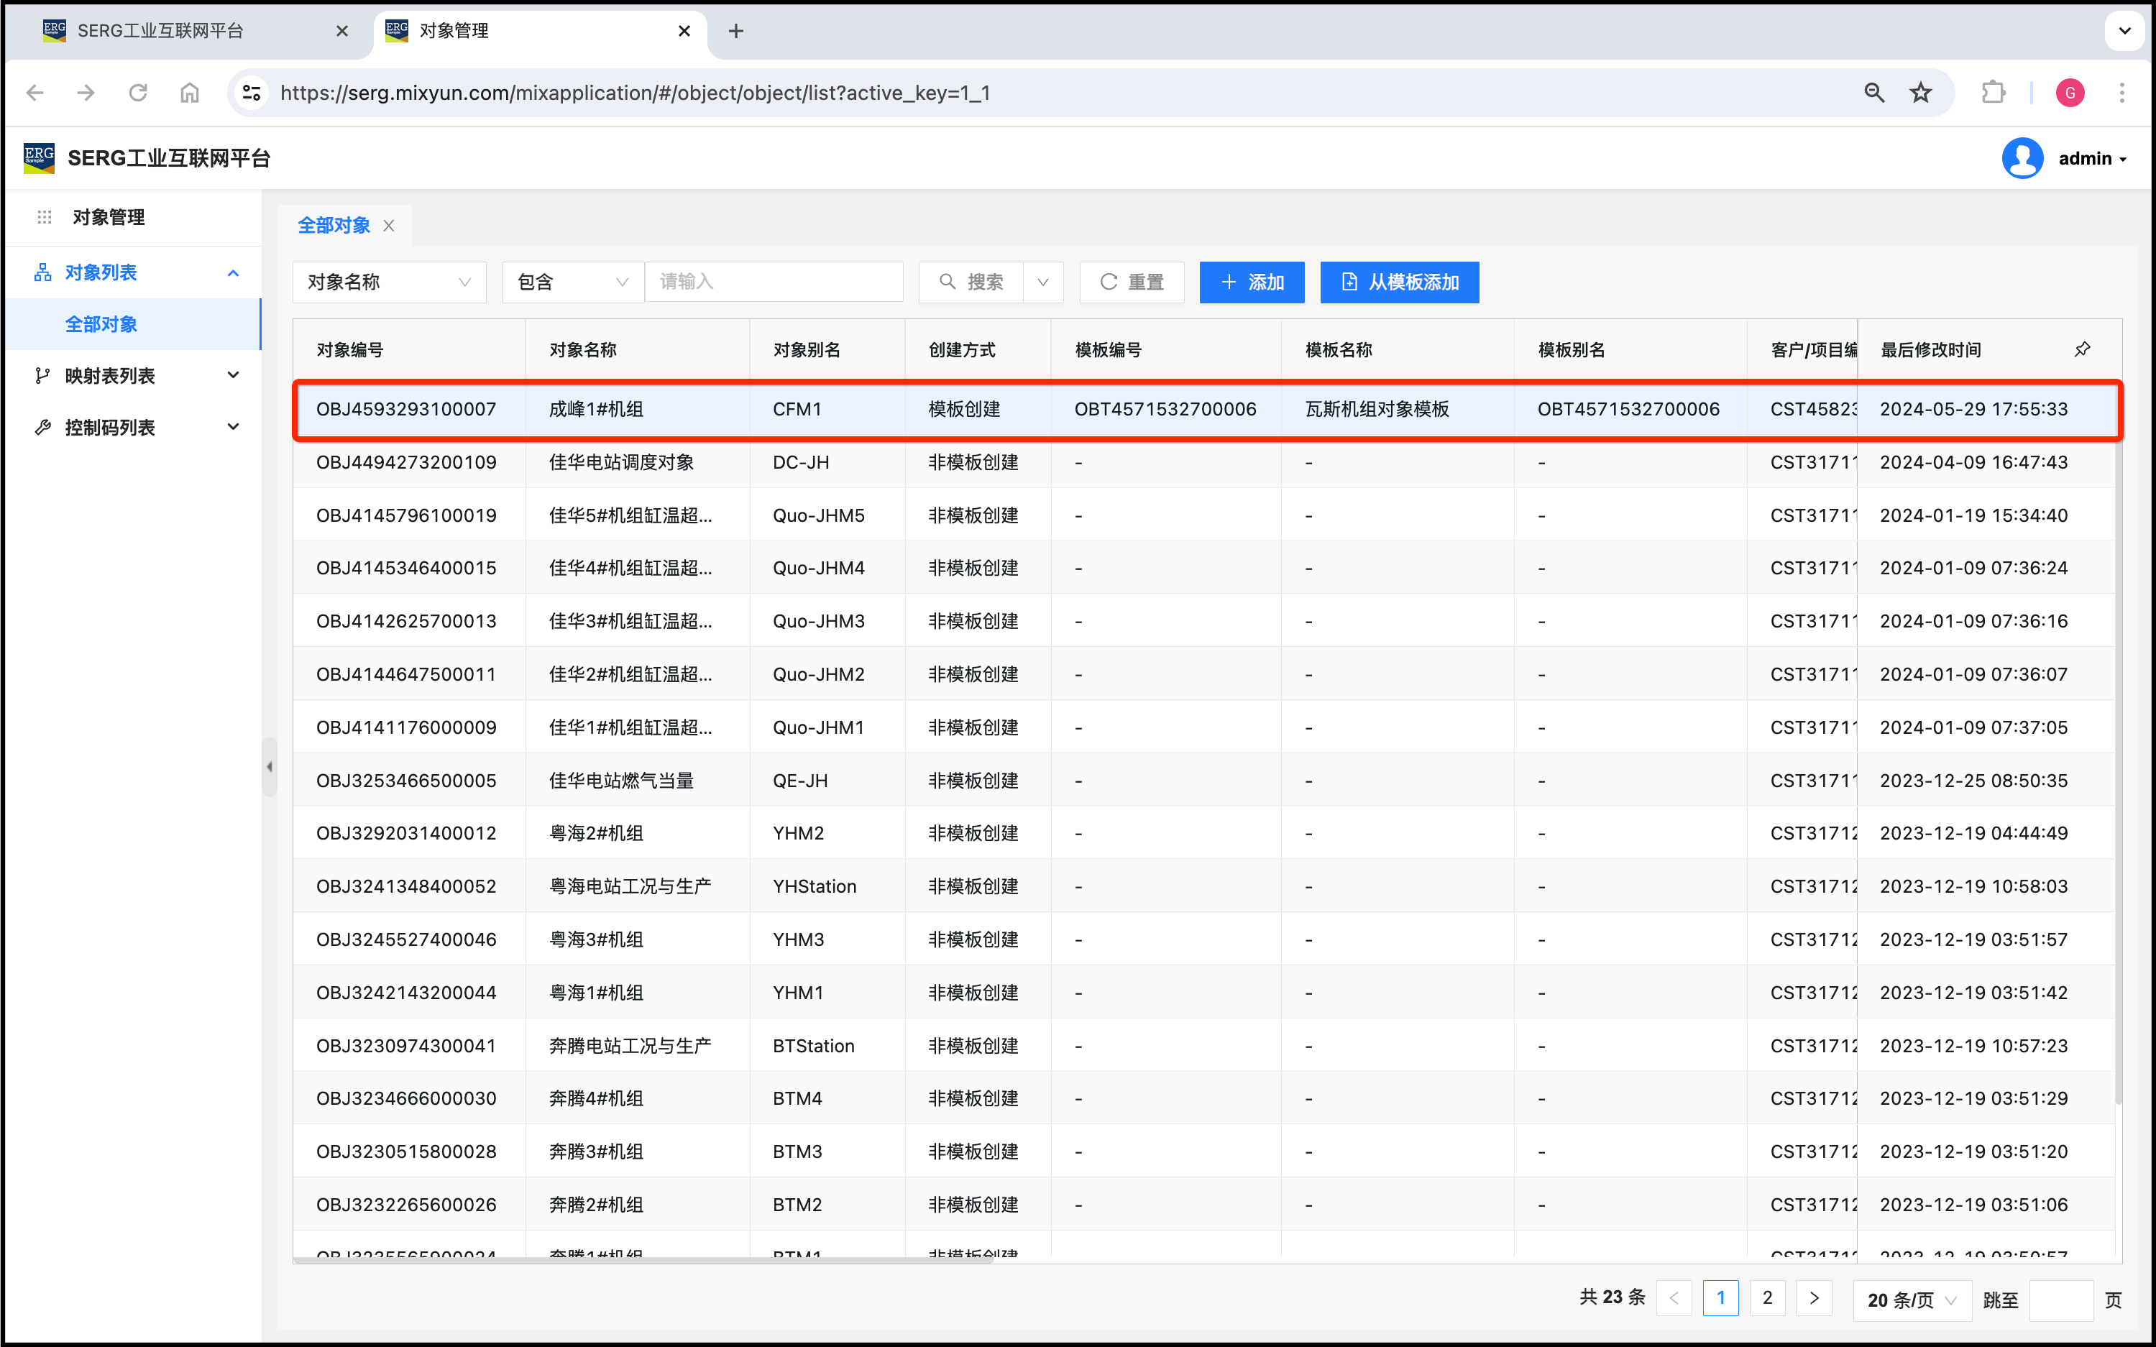Open the 20 条/页 page size selector

coord(1911,1300)
